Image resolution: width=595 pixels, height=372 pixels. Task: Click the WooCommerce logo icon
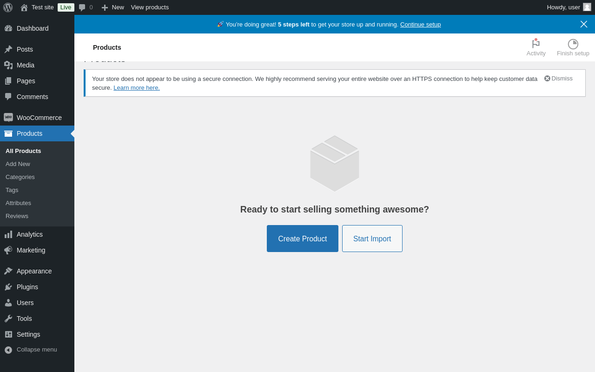coord(8,118)
